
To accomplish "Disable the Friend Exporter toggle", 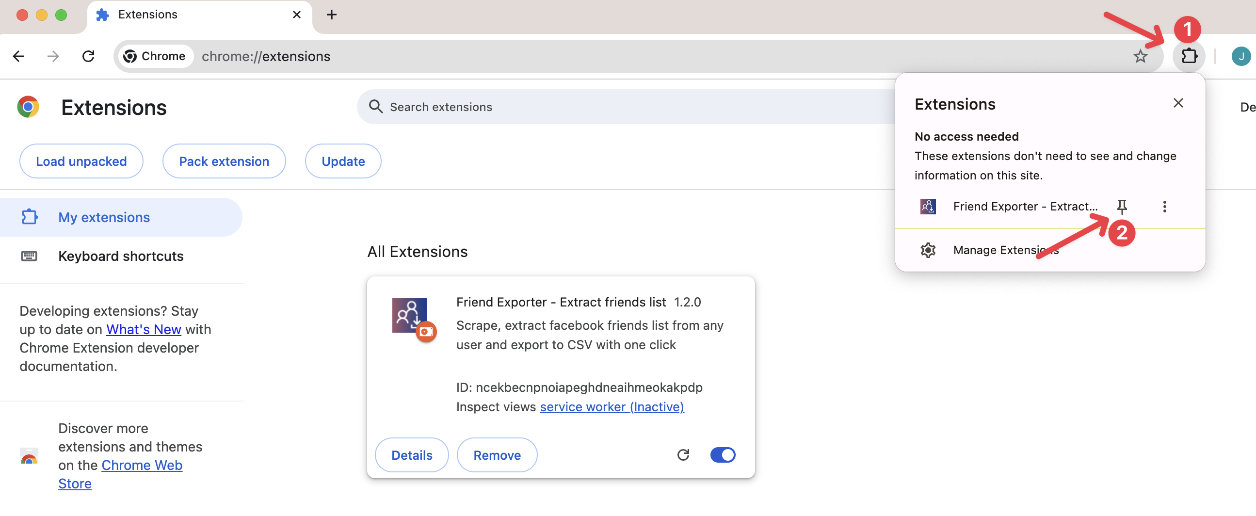I will coord(723,455).
